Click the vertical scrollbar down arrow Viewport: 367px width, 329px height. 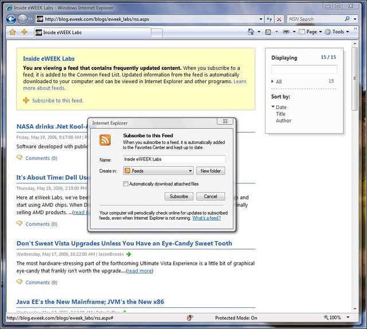(x=355, y=309)
